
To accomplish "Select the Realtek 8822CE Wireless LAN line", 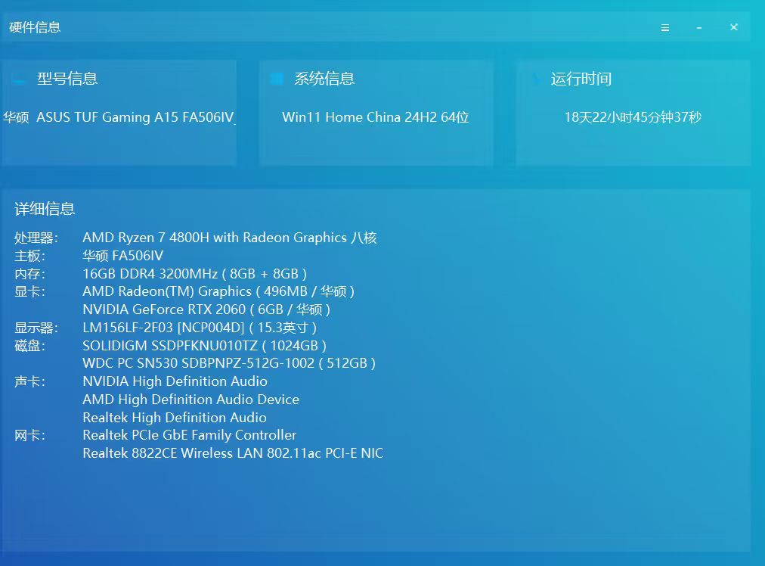I will pyautogui.click(x=234, y=453).
